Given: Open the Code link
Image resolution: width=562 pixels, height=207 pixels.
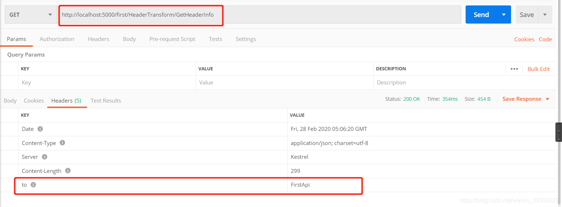Looking at the screenshot, I should pyautogui.click(x=545, y=40).
